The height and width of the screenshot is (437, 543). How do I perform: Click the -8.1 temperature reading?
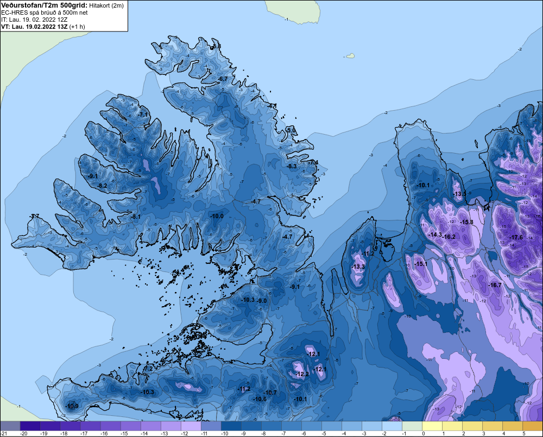[136, 217]
